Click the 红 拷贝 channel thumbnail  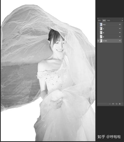101,41
